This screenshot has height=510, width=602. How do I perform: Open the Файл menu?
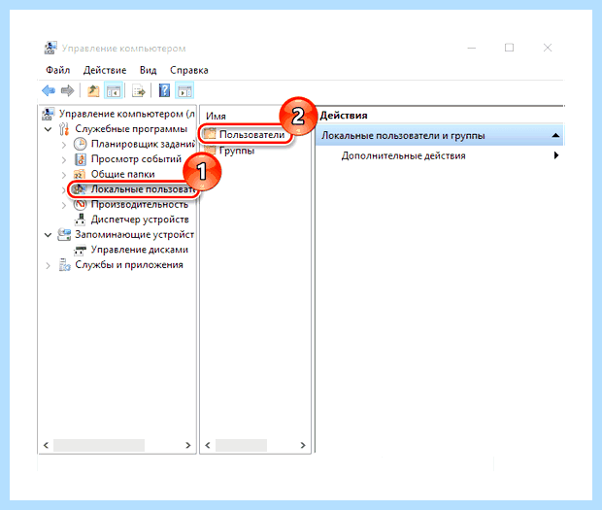[x=58, y=70]
